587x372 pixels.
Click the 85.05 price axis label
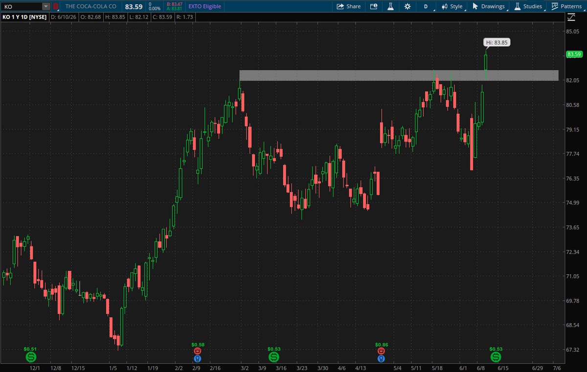(x=573, y=32)
